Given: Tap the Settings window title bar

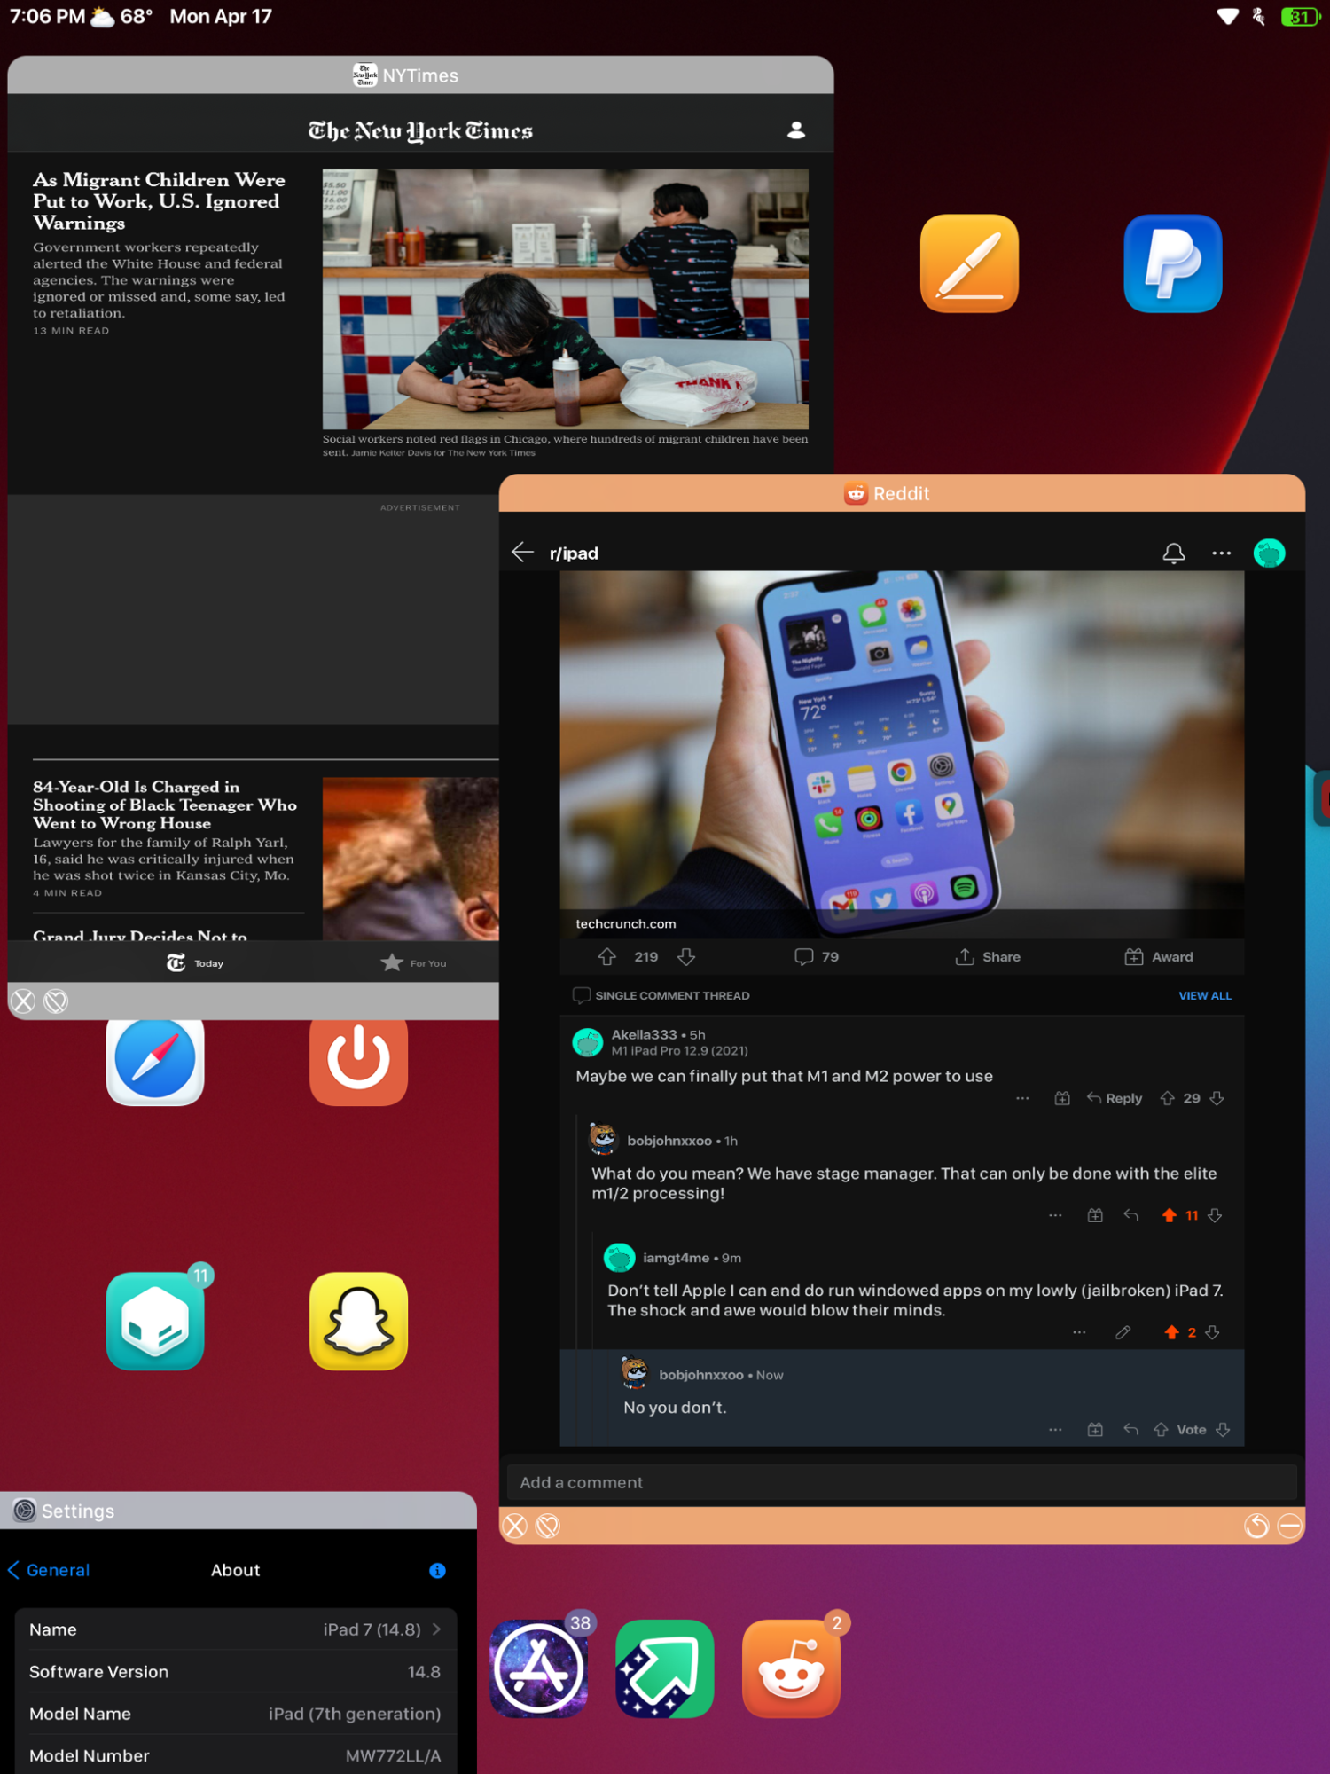Looking at the screenshot, I should click(239, 1511).
